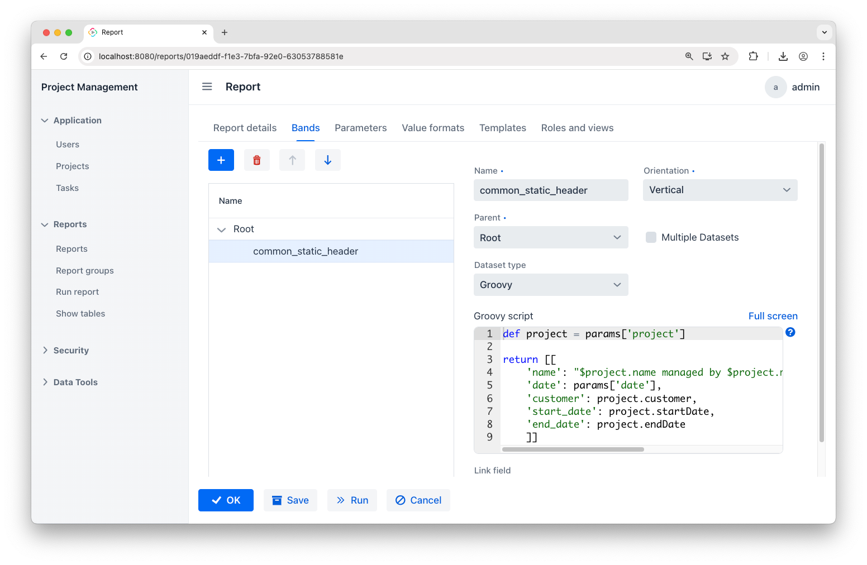This screenshot has height=565, width=867.
Task: Enable the Multiple Datasets checkbox
Action: pos(651,237)
